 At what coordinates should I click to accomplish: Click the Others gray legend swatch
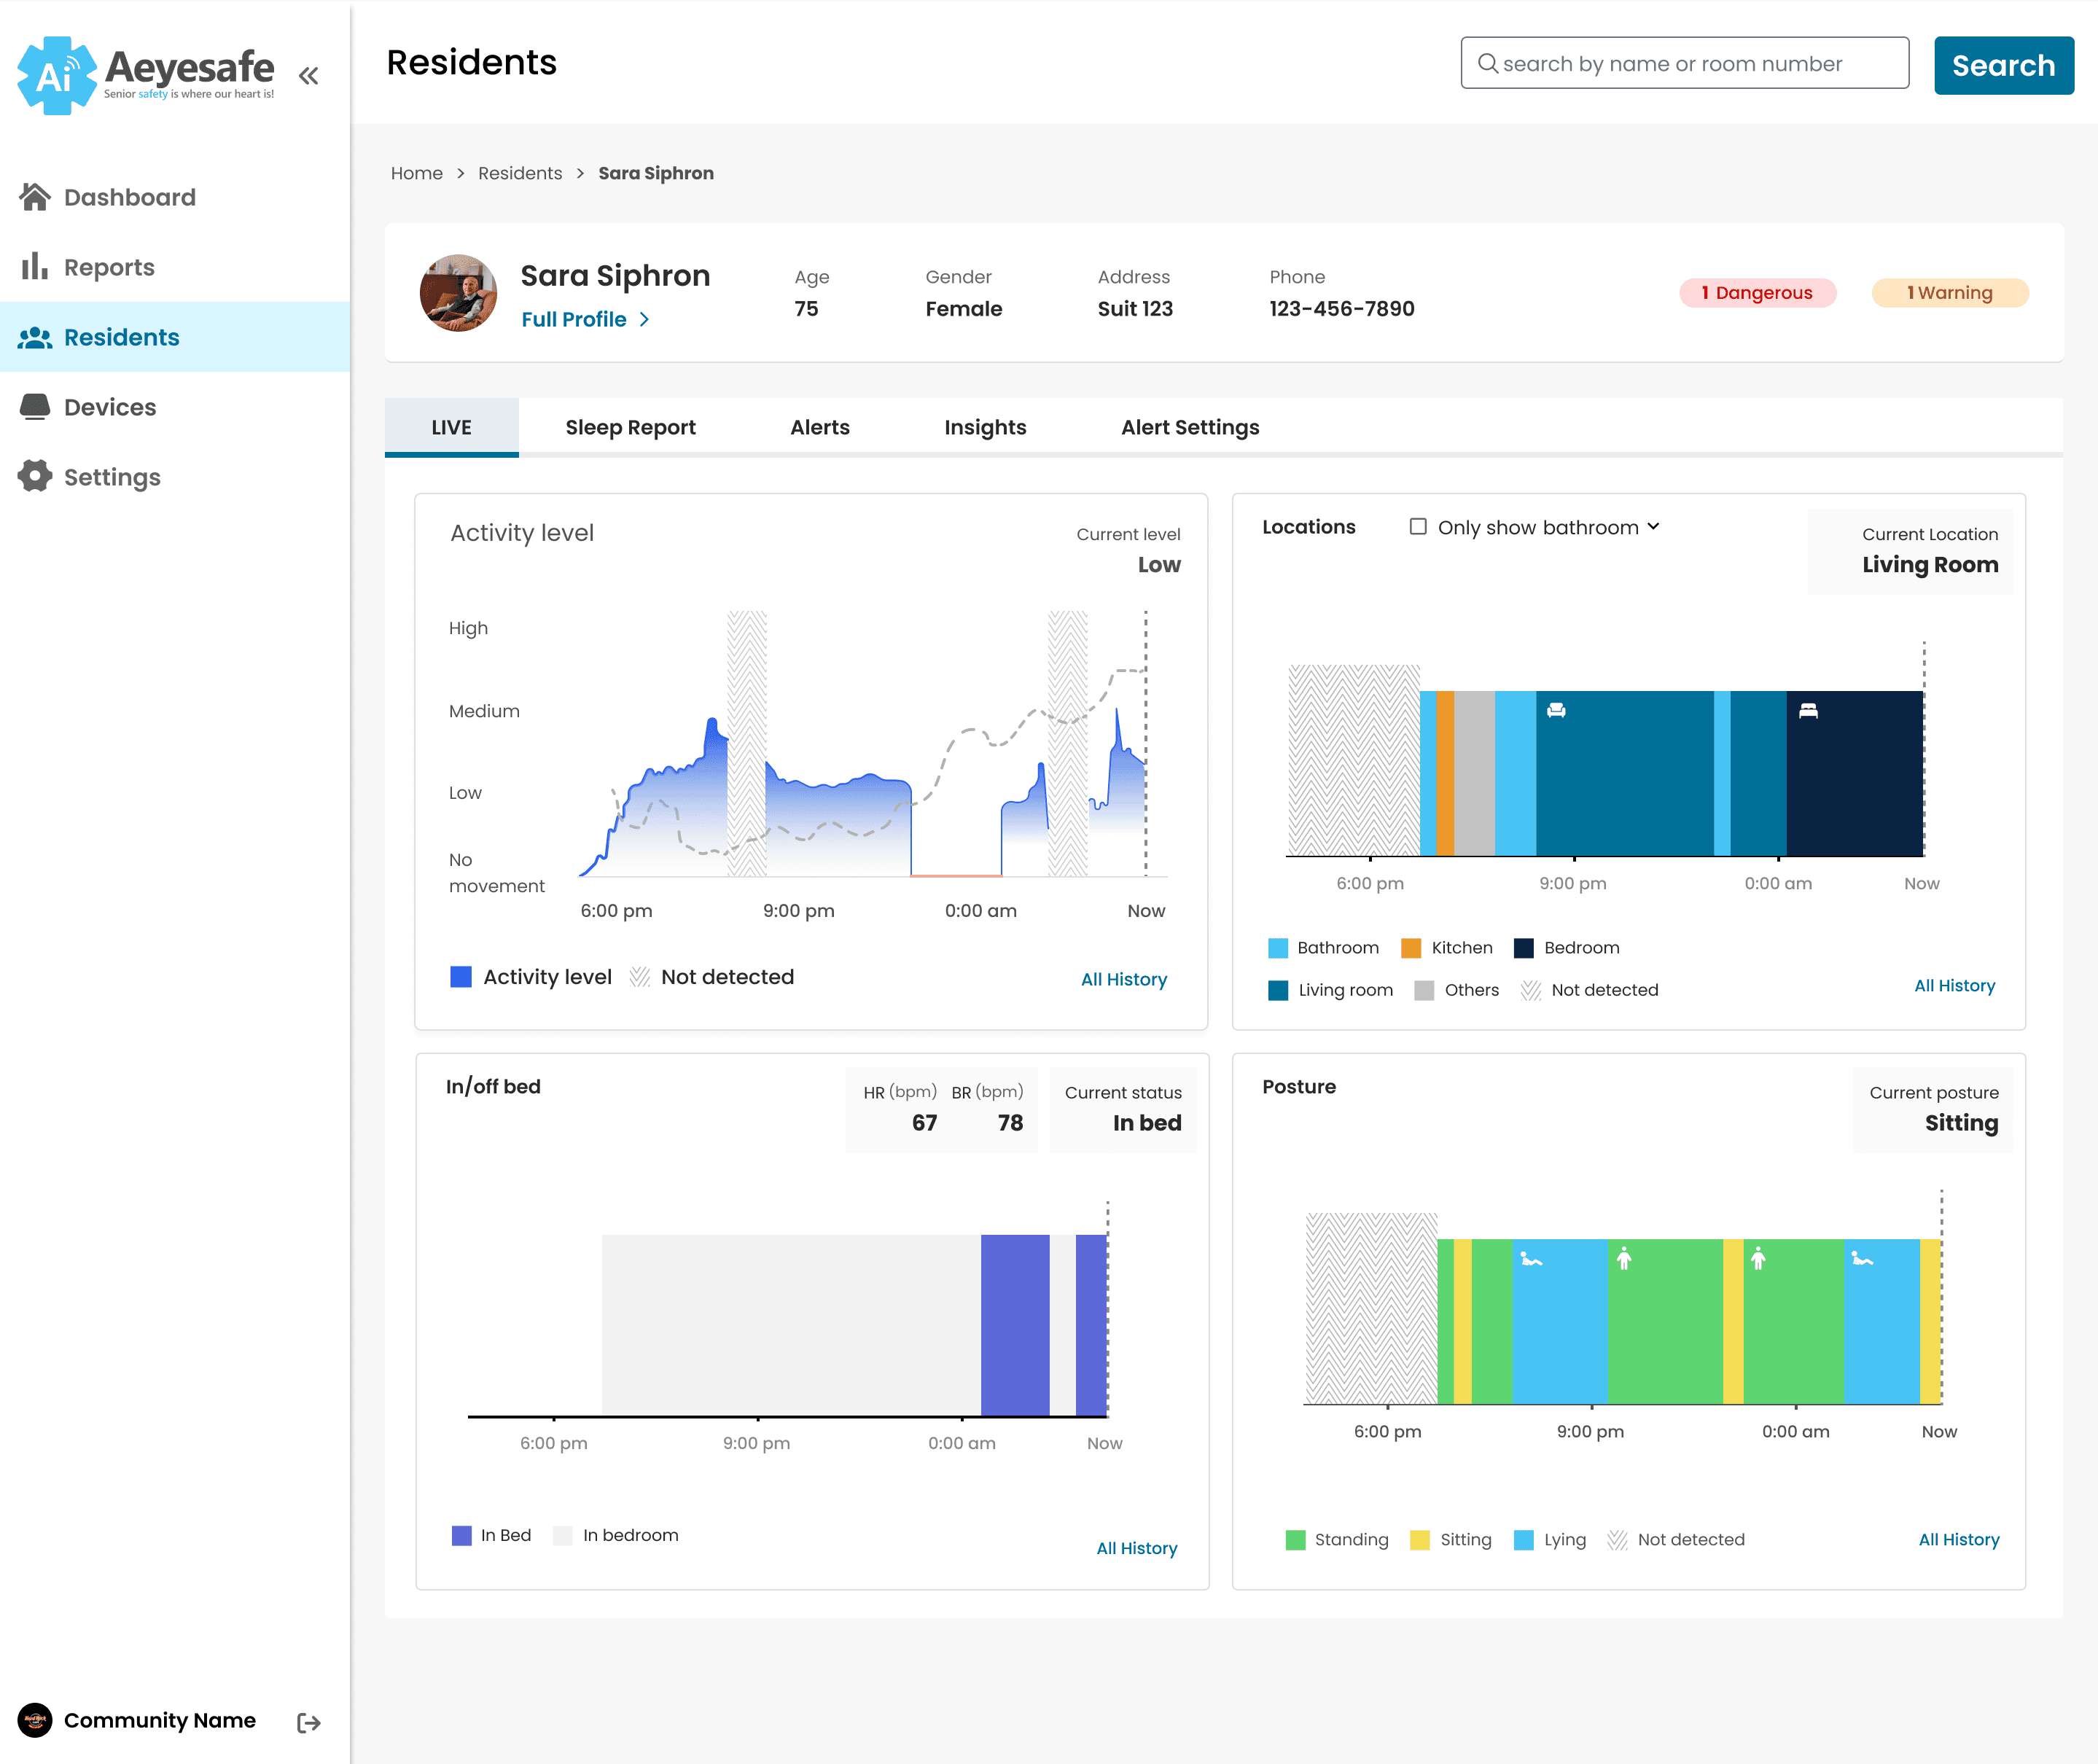point(1424,990)
